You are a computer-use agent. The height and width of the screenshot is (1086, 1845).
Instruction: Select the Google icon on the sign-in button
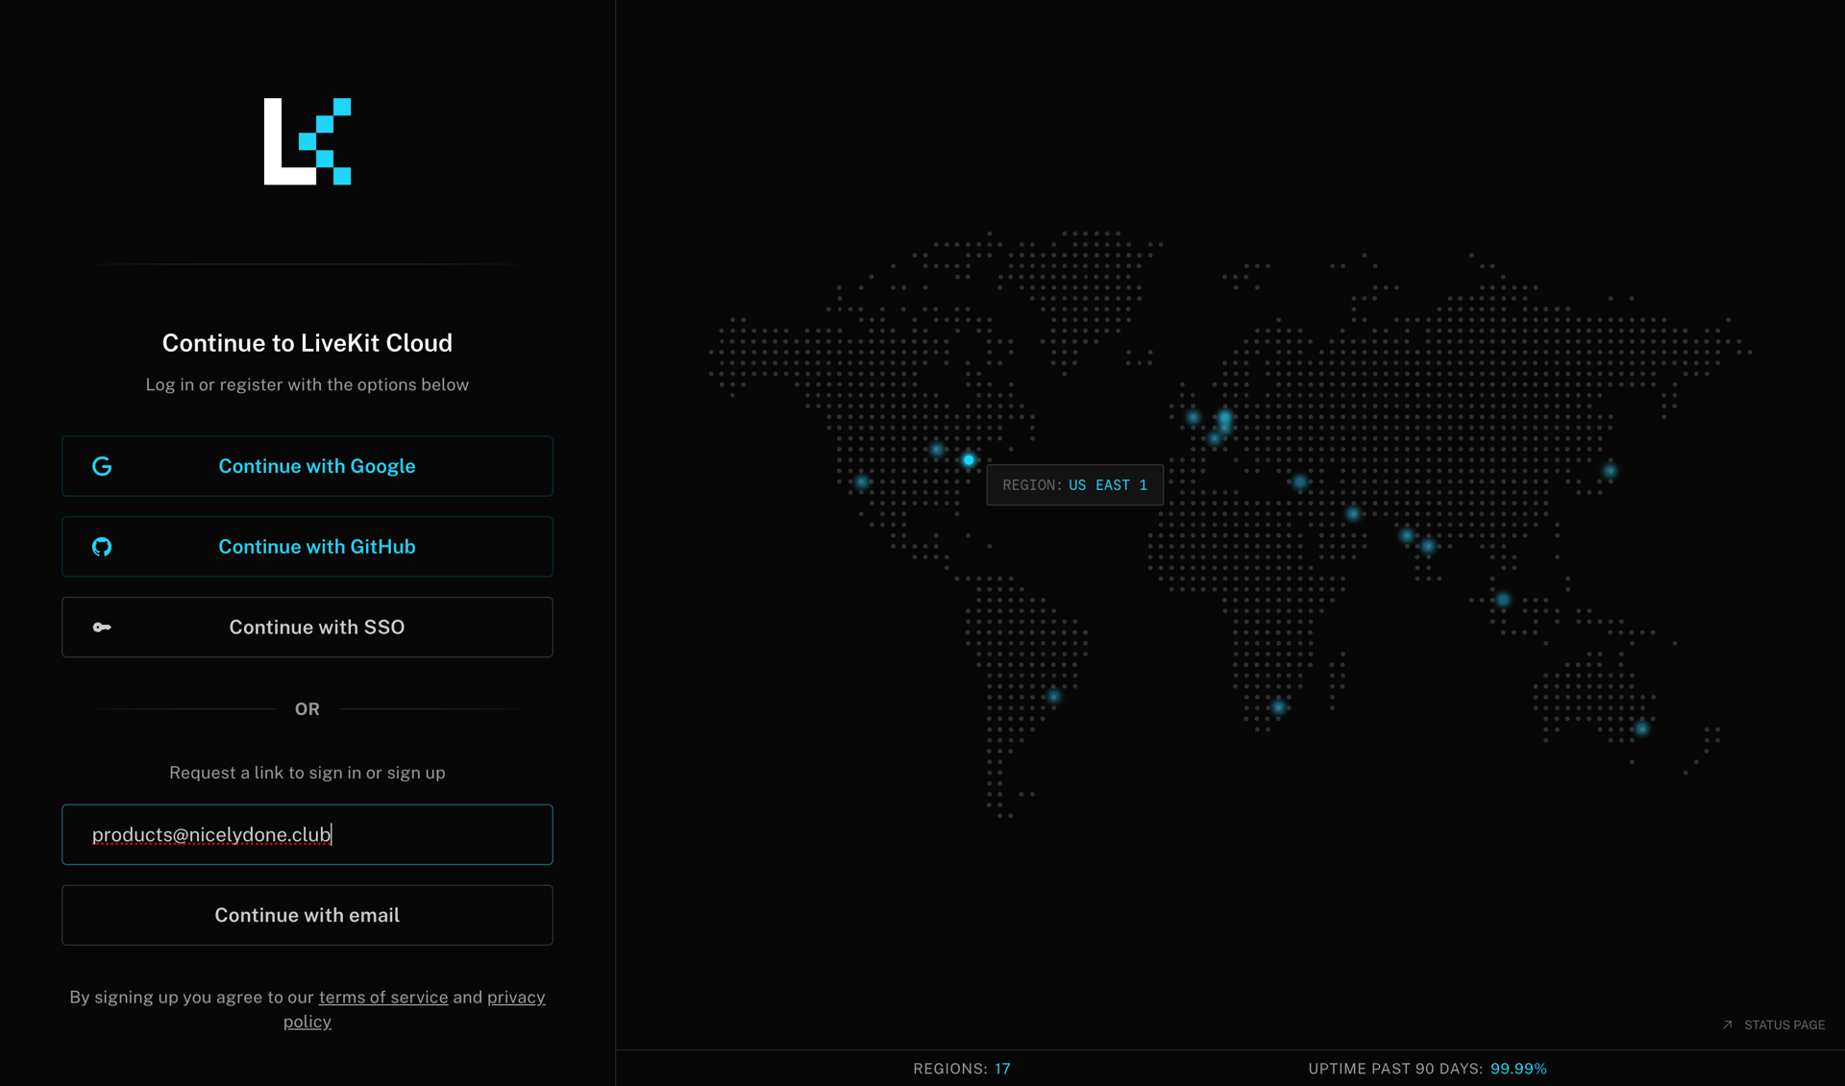tap(102, 466)
